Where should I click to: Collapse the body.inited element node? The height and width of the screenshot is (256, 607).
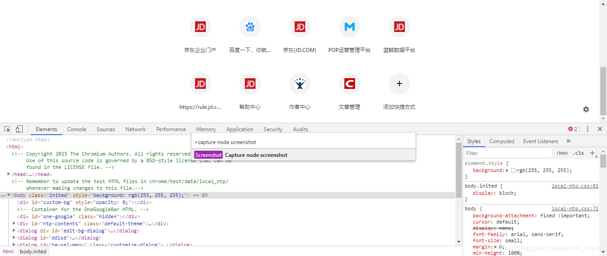tap(8, 195)
